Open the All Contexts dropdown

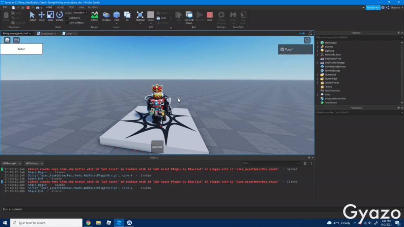tap(34, 163)
